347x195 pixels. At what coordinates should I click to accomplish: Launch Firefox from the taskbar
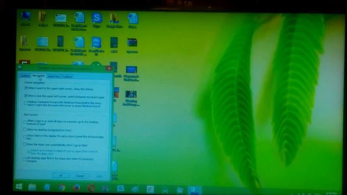point(76,188)
